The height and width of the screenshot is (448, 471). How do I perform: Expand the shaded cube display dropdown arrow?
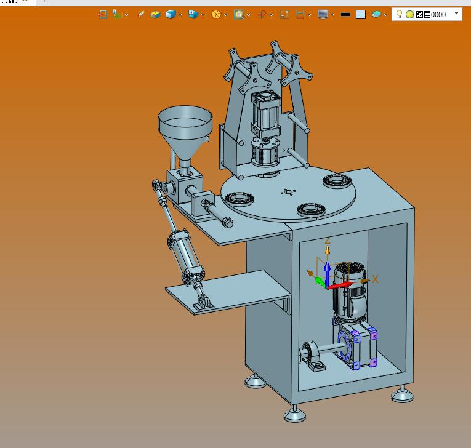pos(180,15)
